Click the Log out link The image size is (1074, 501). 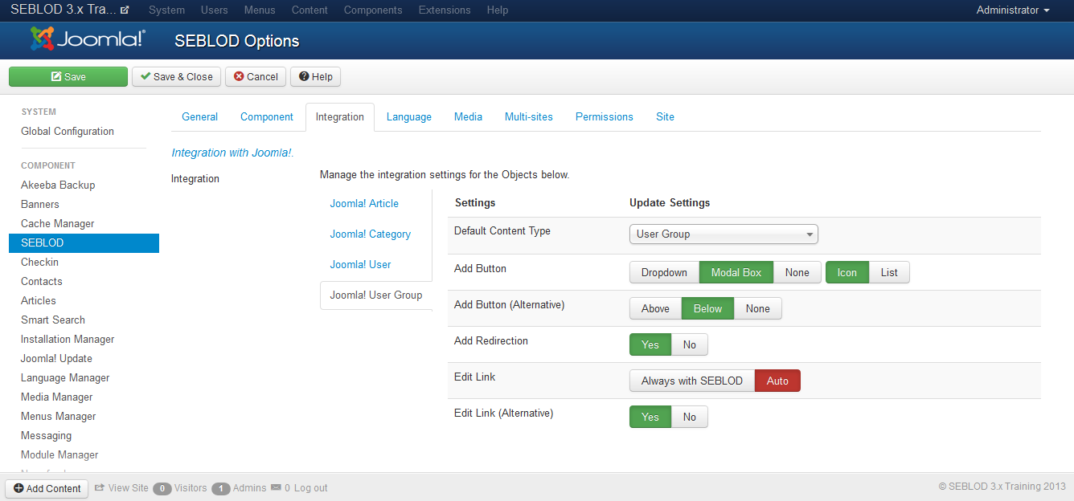(310, 488)
